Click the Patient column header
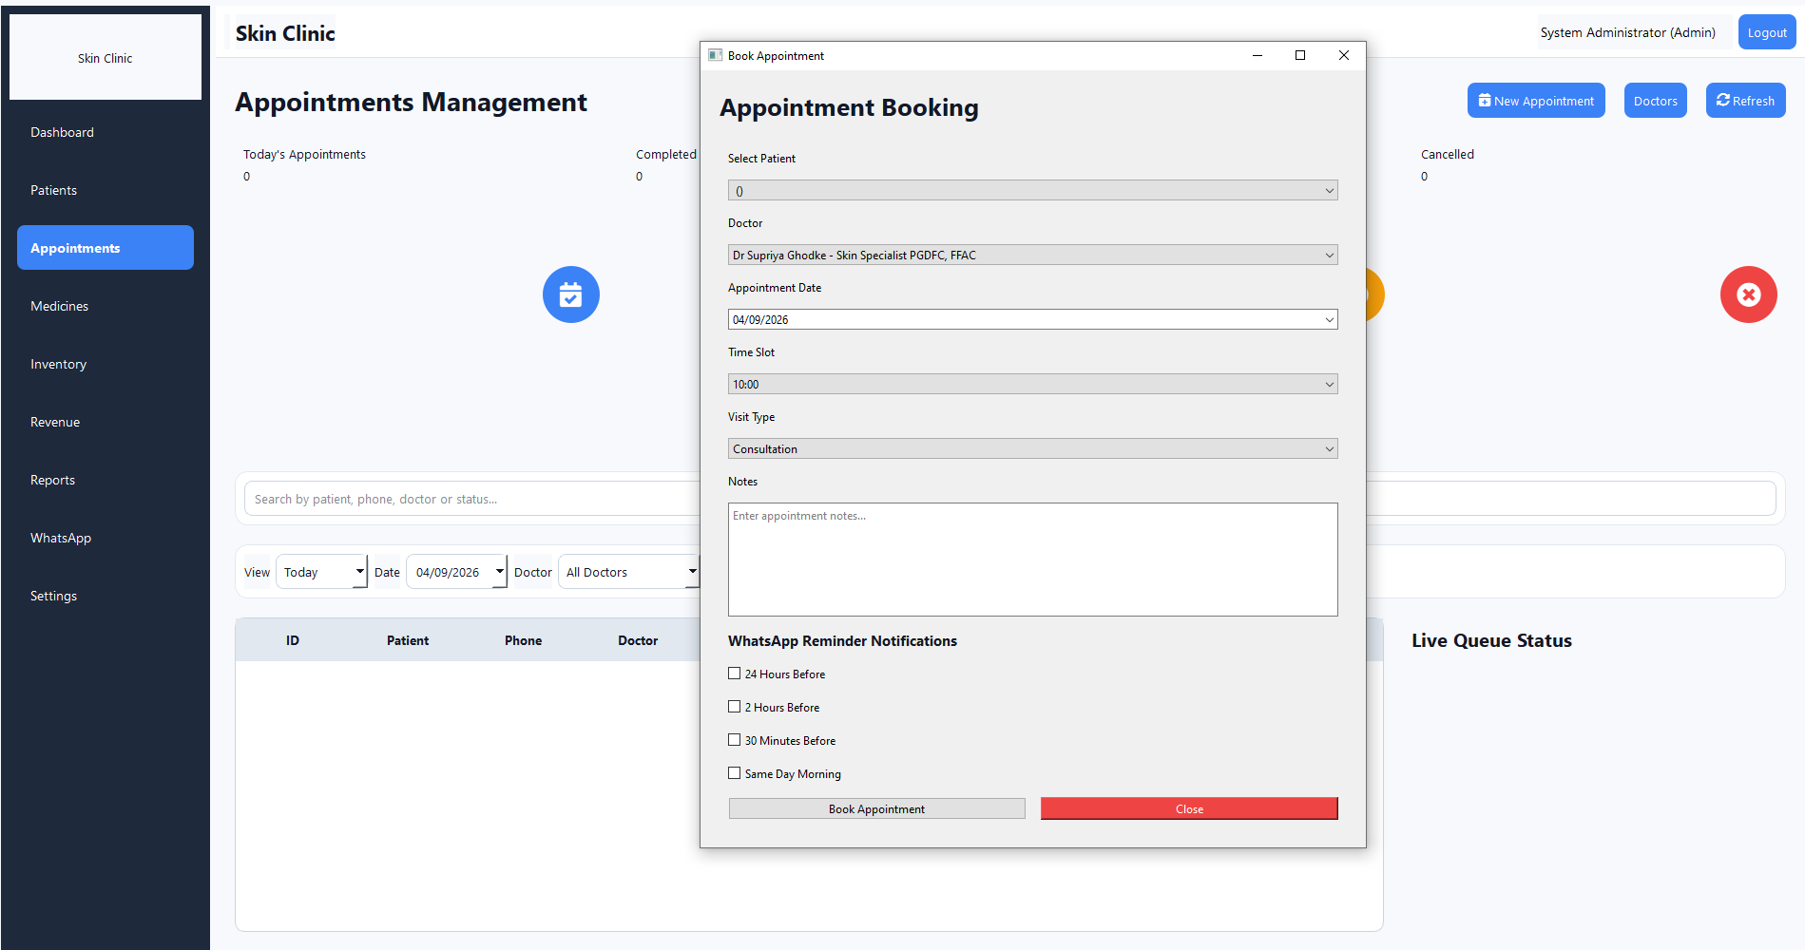This screenshot has width=1805, height=950. 408,640
